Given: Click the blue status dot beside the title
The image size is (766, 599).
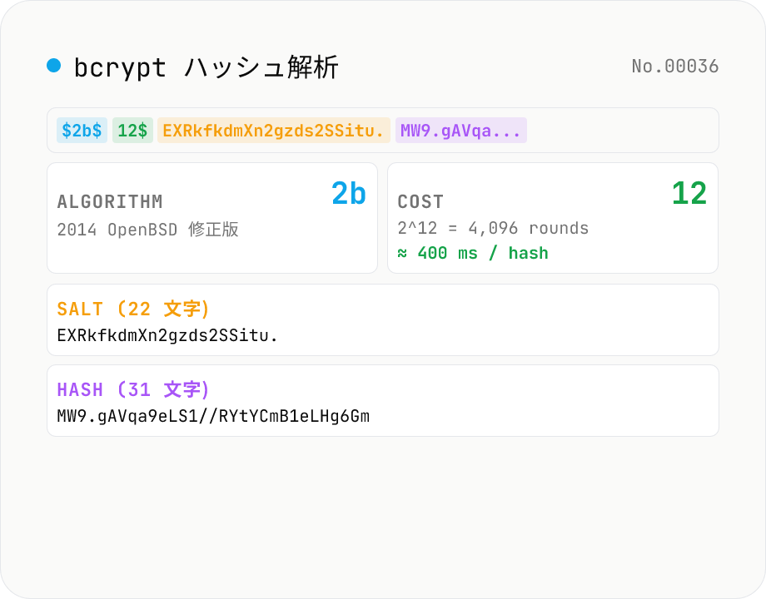Looking at the screenshot, I should [54, 66].
